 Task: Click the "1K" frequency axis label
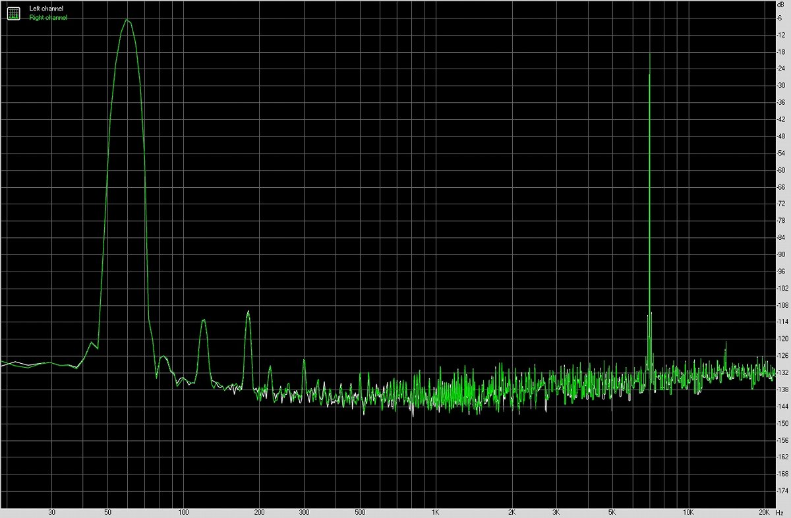(x=436, y=512)
